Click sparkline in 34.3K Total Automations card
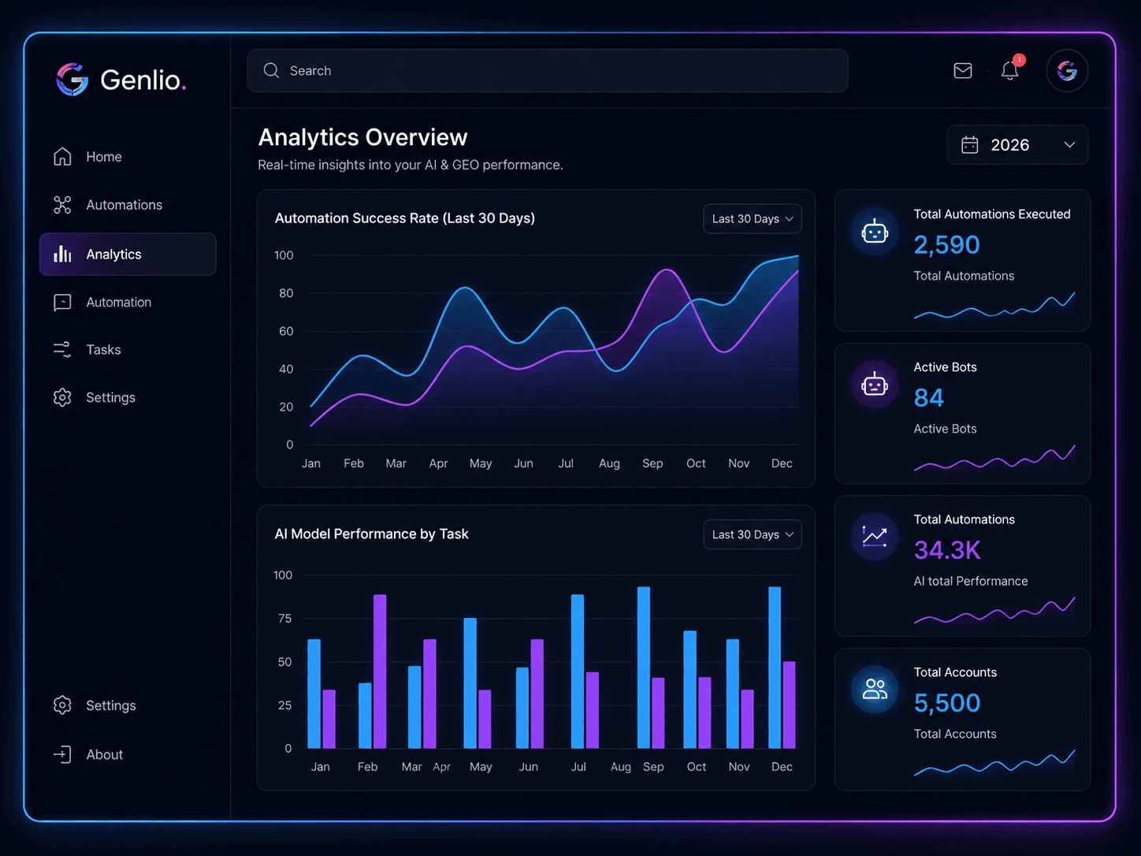 [994, 611]
